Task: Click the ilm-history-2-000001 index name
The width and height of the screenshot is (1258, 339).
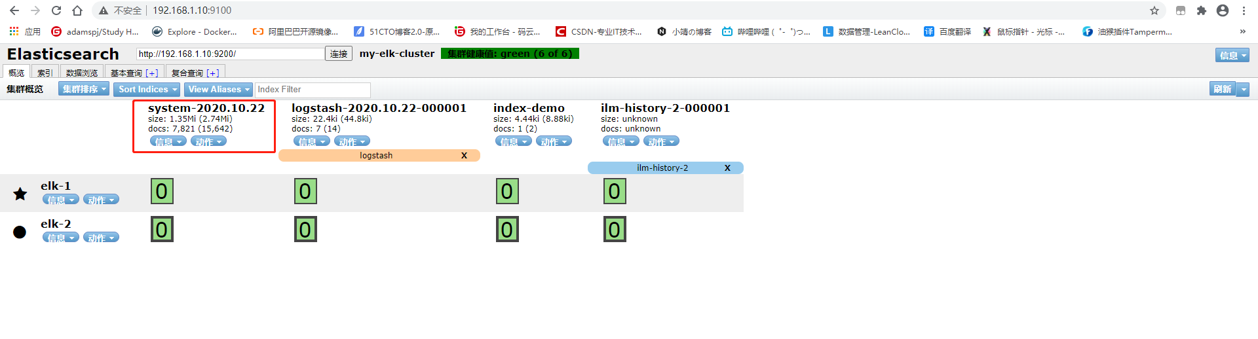Action: click(665, 108)
